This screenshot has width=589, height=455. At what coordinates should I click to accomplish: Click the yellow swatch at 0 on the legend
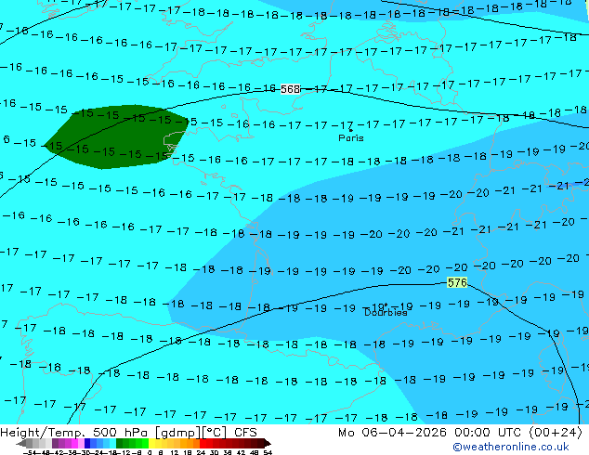click(x=151, y=443)
